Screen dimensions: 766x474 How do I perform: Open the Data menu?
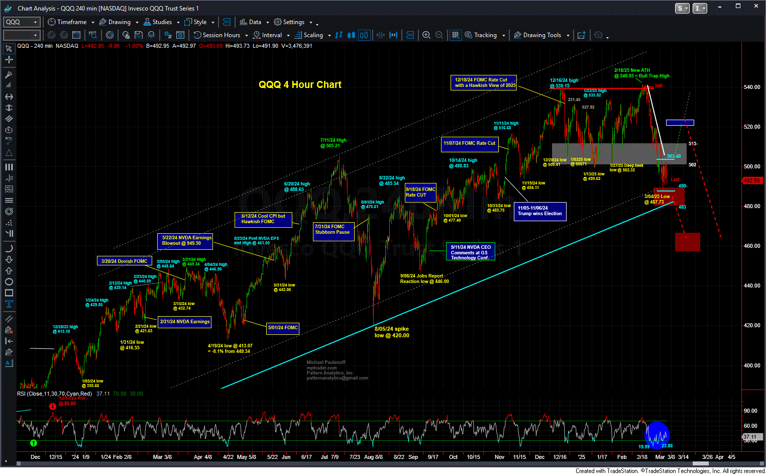coord(255,22)
